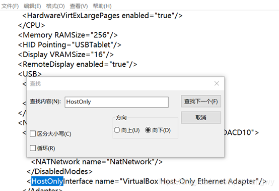This screenshot has width=279, height=191.
Task: Click the RemoteDisplay enabled line
Action: click(x=78, y=64)
